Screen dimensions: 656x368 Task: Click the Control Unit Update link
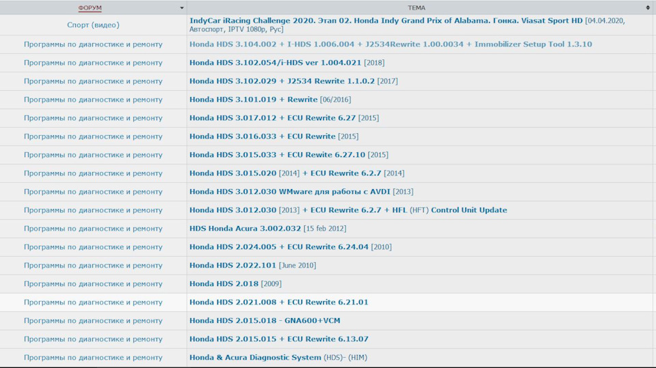click(469, 210)
